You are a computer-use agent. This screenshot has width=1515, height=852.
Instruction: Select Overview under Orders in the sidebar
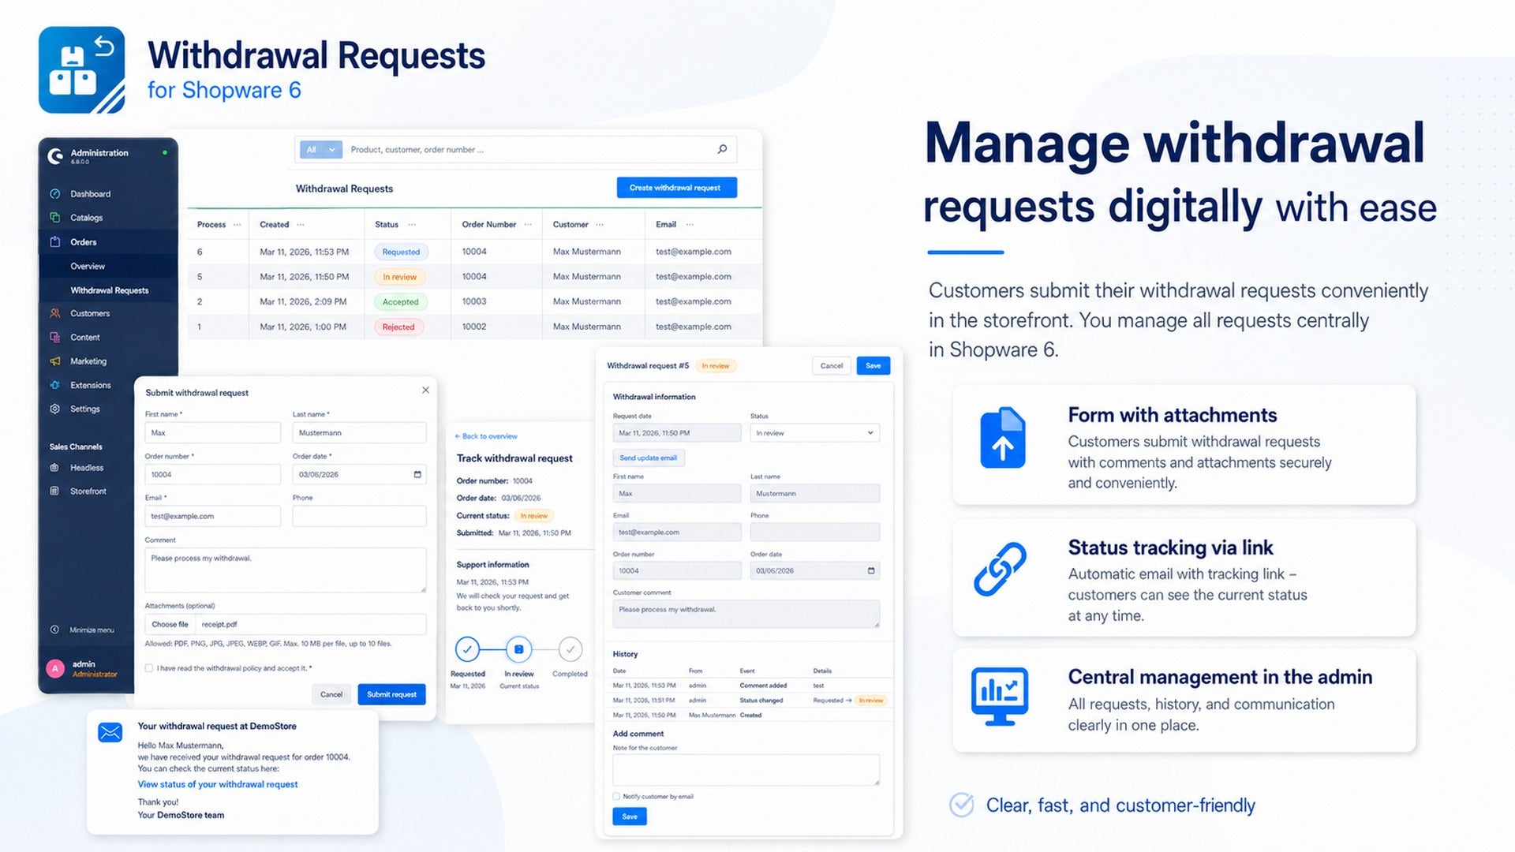point(88,267)
